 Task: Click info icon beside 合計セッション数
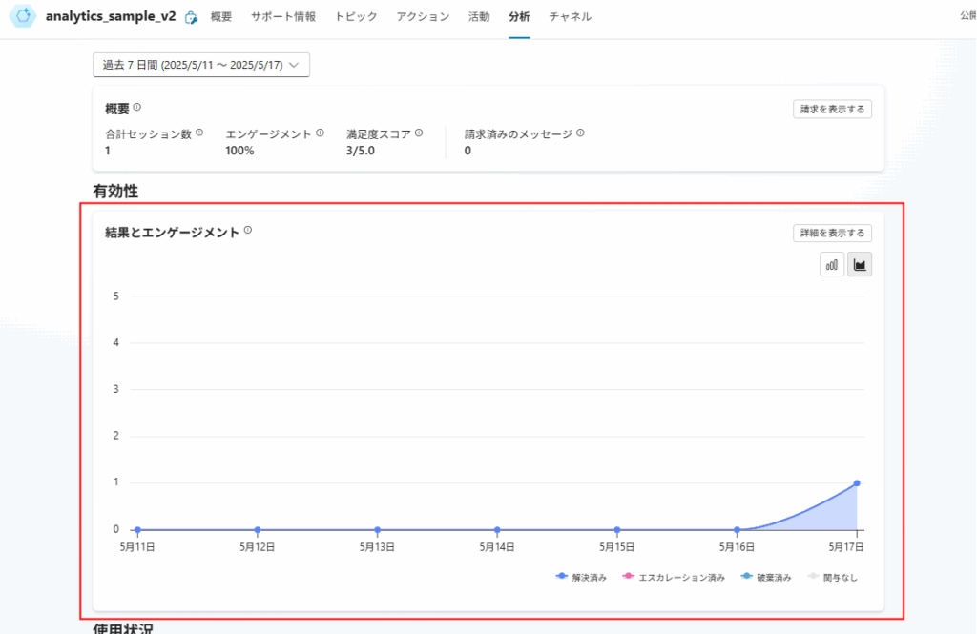pos(199,133)
